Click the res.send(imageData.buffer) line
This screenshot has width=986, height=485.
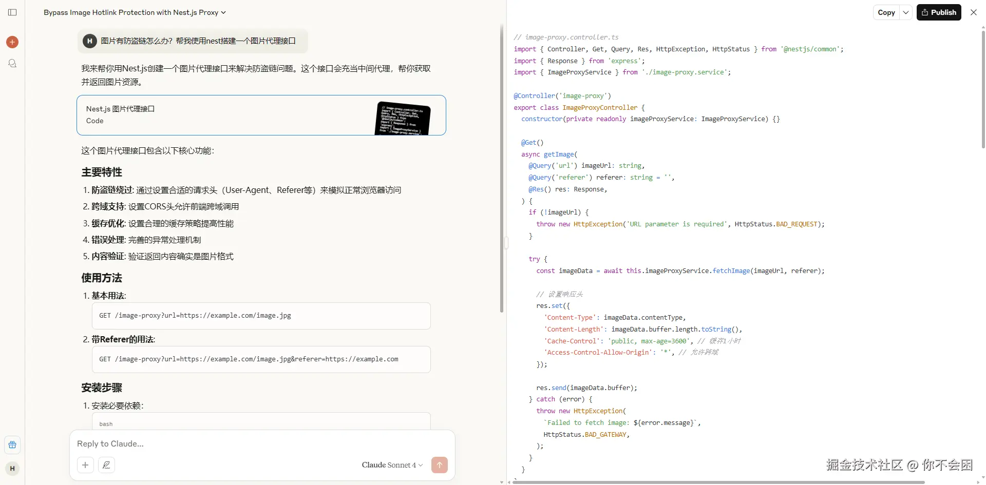tap(586, 388)
